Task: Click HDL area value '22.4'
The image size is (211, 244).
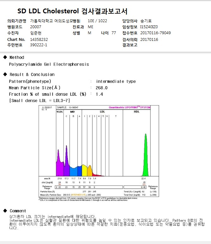Action: (143, 178)
